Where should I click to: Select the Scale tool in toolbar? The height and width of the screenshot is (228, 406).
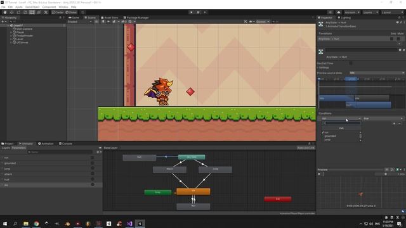[x=25, y=12]
